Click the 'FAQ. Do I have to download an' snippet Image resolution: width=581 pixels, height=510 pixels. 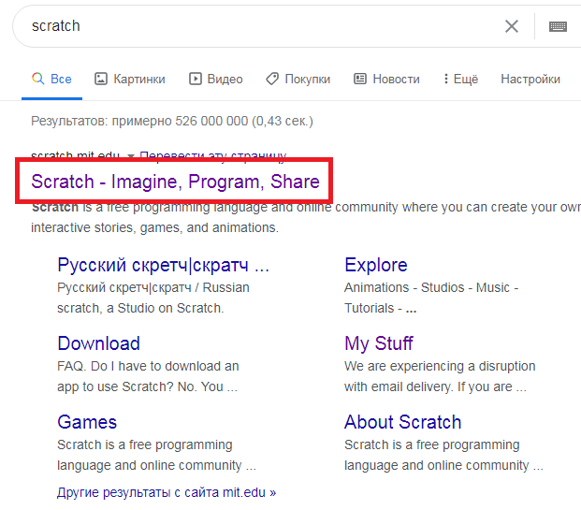click(148, 366)
